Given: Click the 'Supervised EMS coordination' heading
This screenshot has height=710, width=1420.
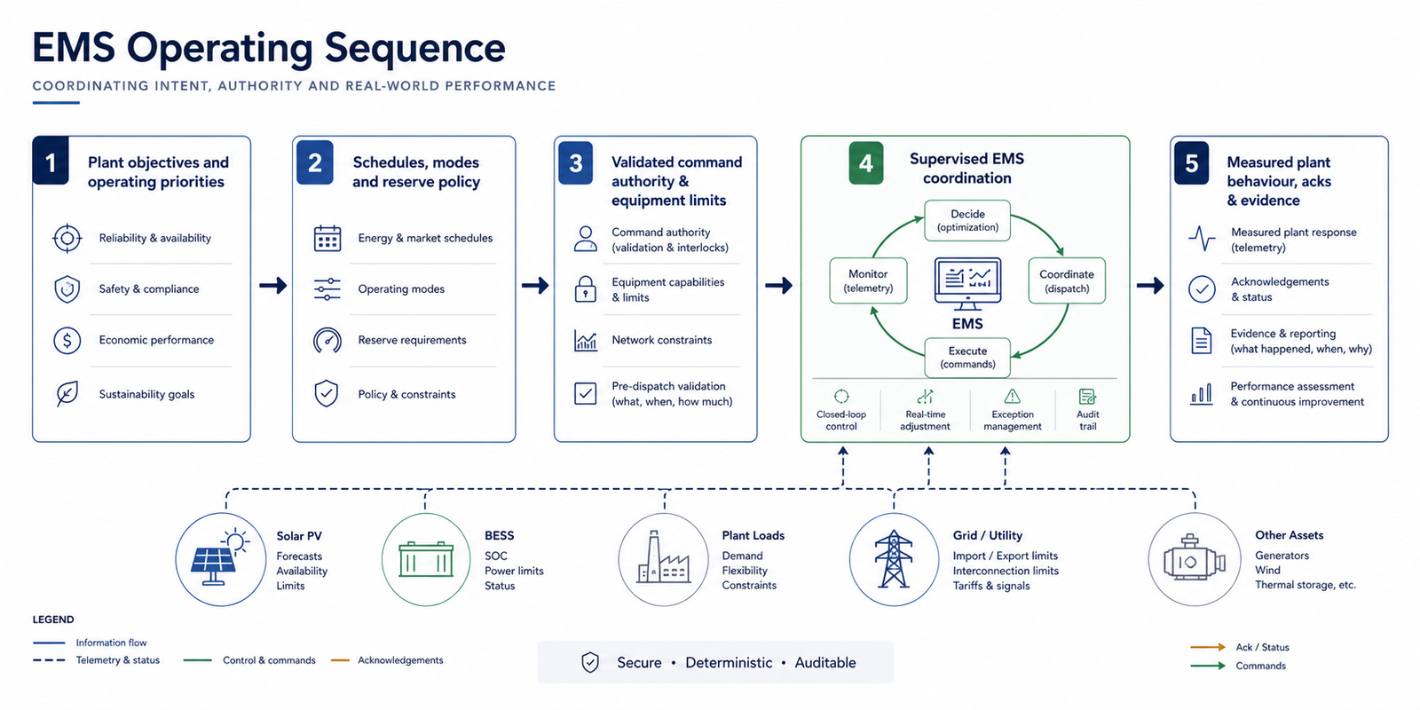Looking at the screenshot, I should point(967,169).
